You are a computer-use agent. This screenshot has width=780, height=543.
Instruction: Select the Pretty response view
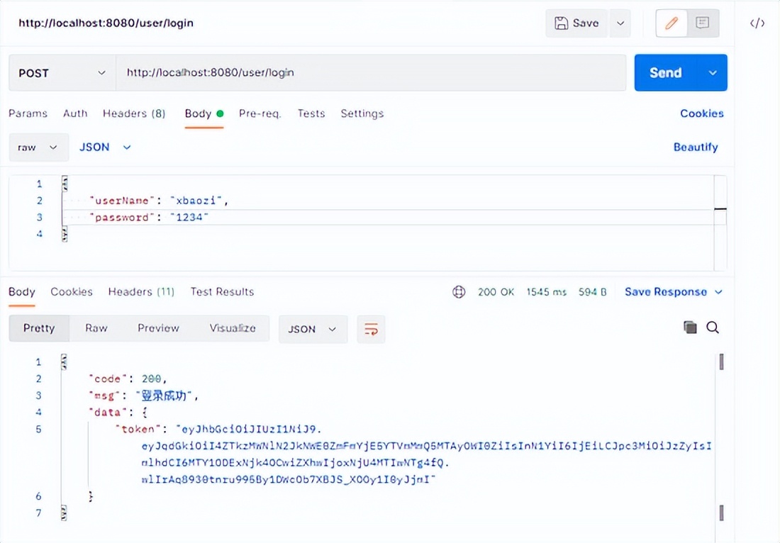tap(39, 328)
